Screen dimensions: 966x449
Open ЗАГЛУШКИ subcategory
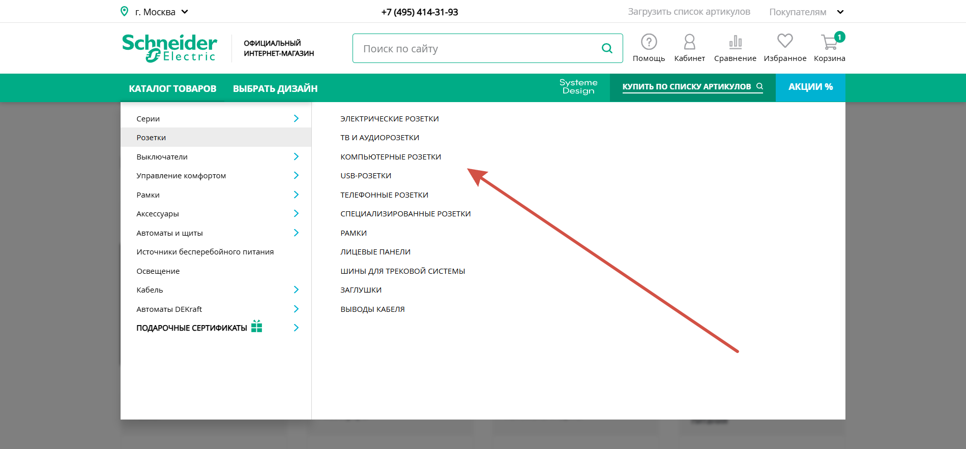point(361,290)
